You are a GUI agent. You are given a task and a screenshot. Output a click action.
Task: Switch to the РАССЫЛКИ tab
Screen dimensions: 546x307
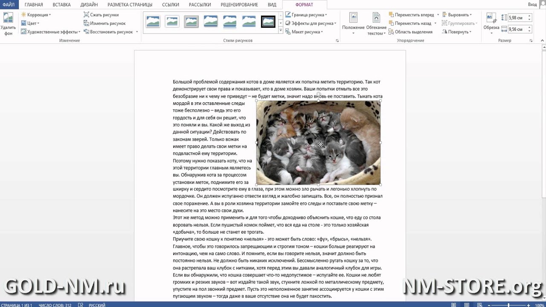200,5
